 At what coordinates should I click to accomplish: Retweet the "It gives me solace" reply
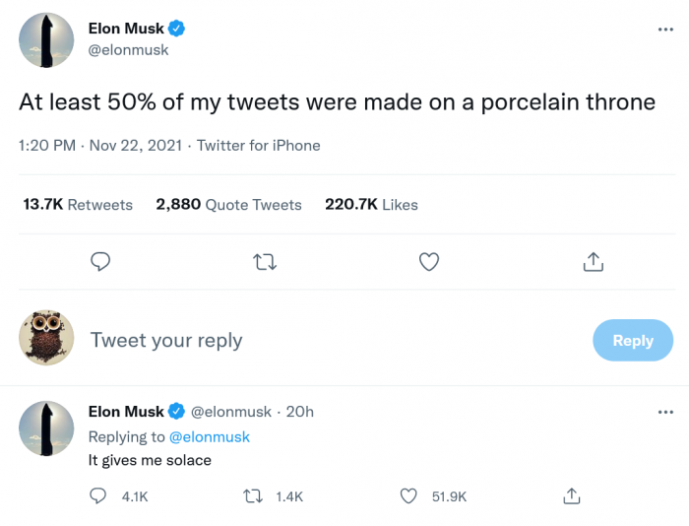(251, 496)
